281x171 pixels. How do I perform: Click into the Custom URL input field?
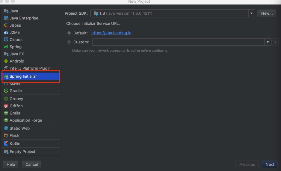[178, 42]
